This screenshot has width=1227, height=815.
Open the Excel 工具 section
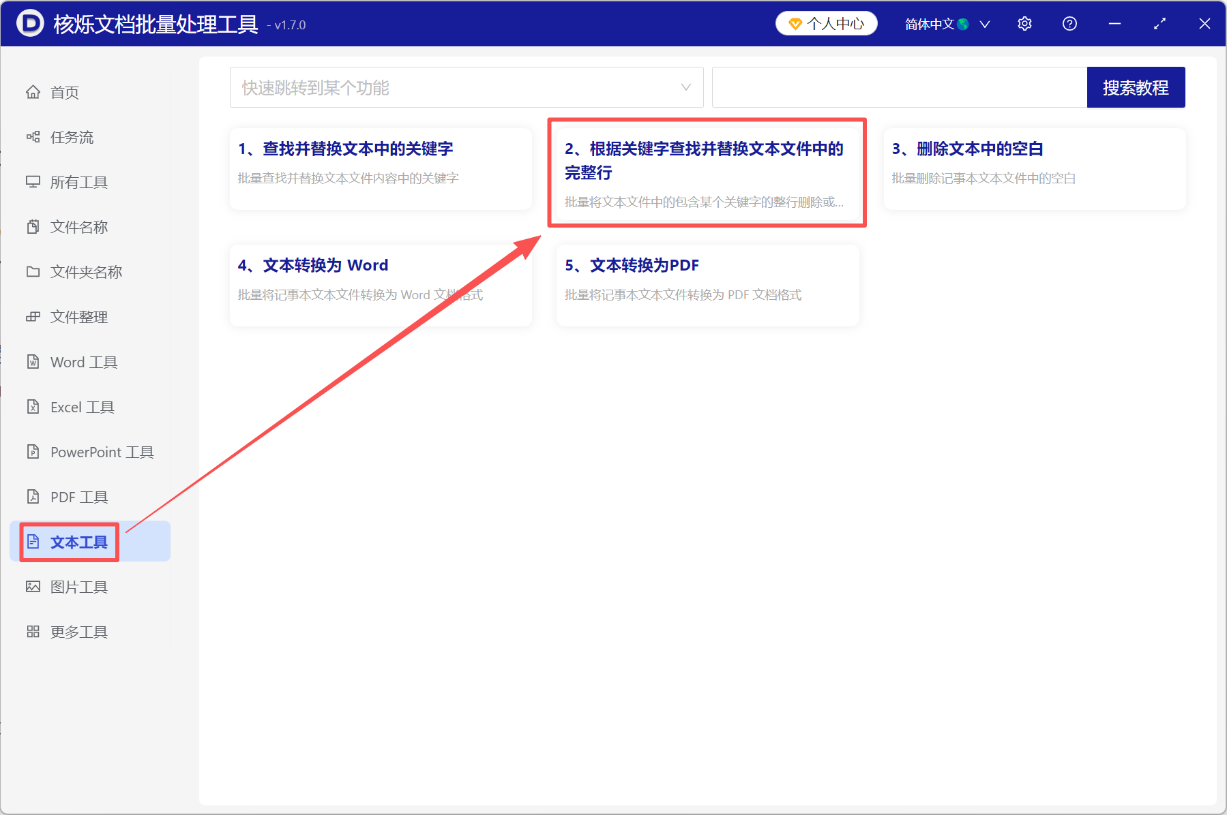click(82, 407)
